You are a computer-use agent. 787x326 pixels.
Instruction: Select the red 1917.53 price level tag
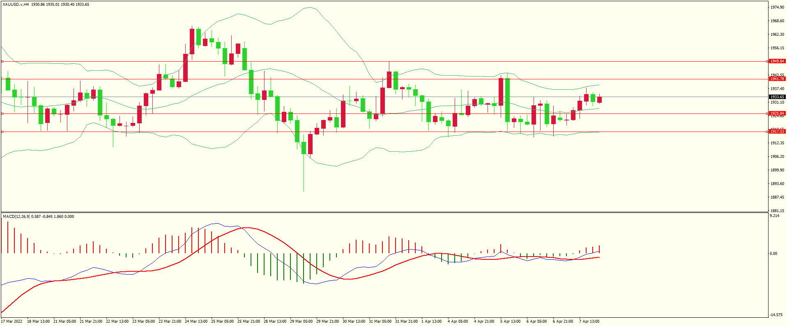pyautogui.click(x=777, y=132)
